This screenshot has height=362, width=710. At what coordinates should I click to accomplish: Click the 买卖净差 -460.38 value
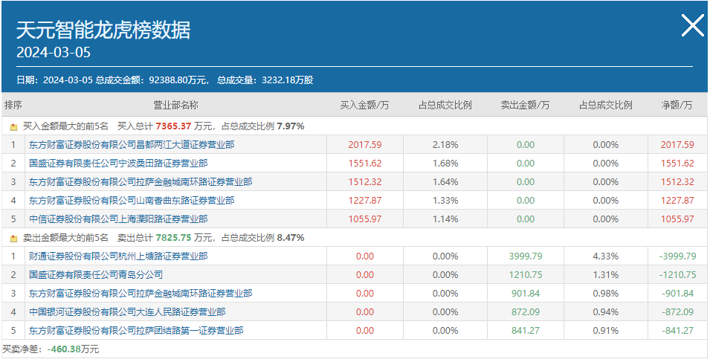point(64,349)
